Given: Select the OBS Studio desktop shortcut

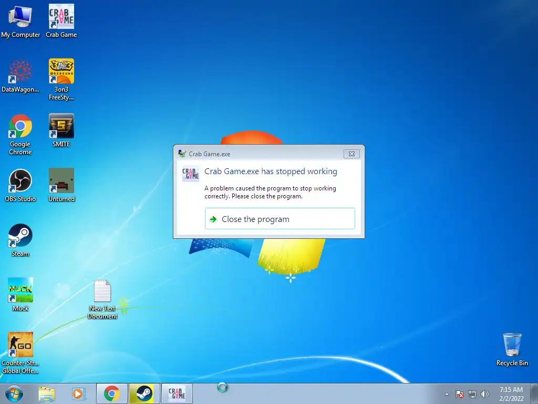Looking at the screenshot, I should [x=20, y=186].
